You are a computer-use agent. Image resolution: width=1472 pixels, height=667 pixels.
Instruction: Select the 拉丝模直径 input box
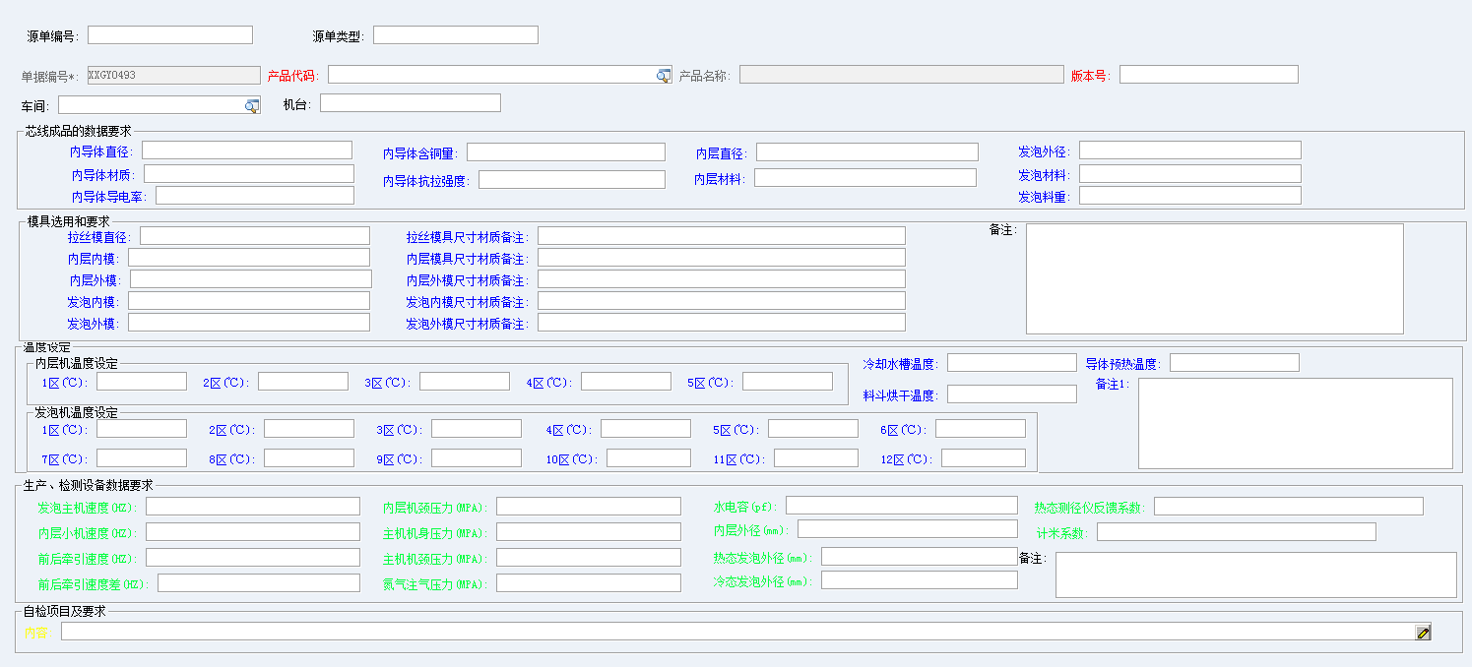tap(254, 236)
